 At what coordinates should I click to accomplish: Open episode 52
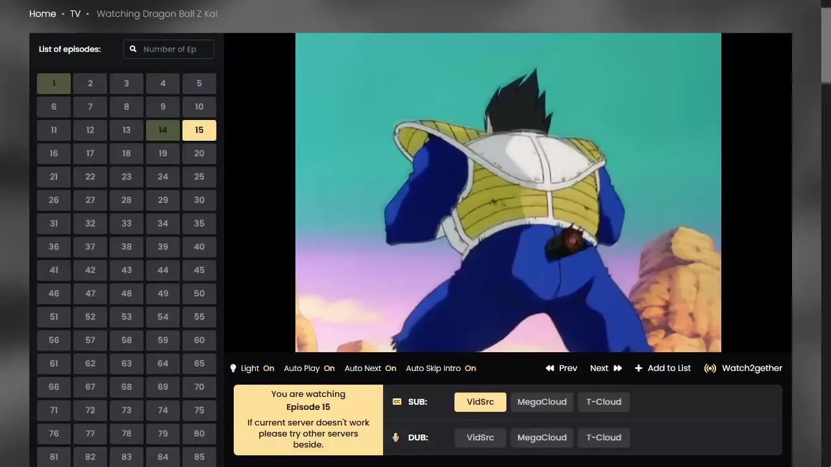[90, 317]
